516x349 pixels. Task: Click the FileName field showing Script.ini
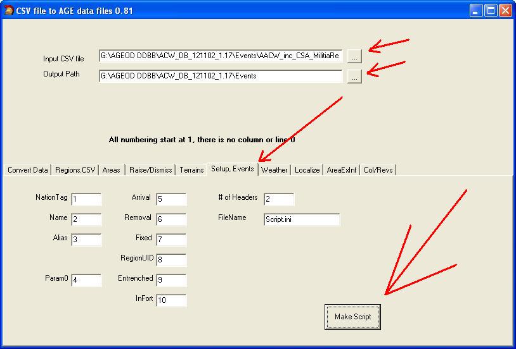[302, 220]
